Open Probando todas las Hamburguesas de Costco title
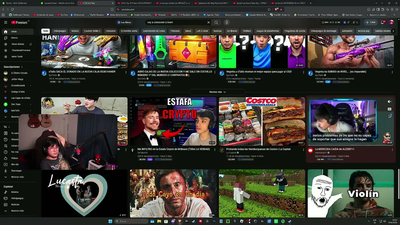The width and height of the screenshot is (400, 225). [x=258, y=149]
